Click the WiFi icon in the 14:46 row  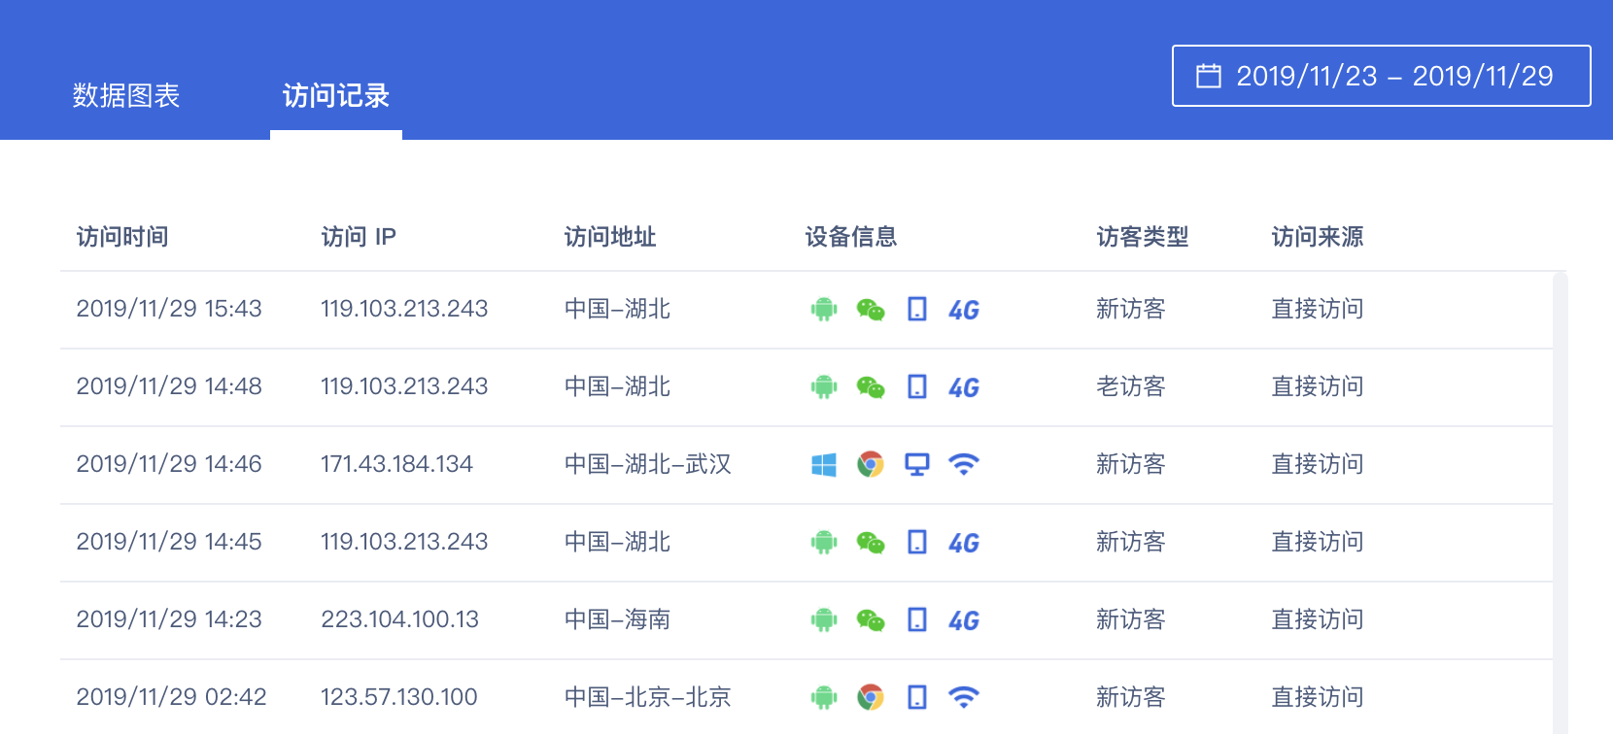[x=963, y=465]
